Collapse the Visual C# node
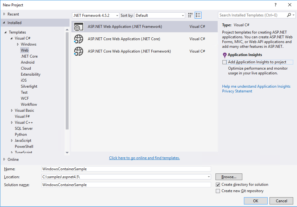Image resolution: width=297 pixels, height=207 pixels. pos(12,38)
